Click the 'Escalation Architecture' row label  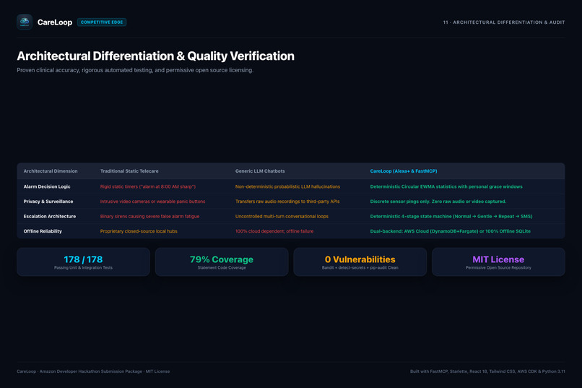(x=50, y=217)
